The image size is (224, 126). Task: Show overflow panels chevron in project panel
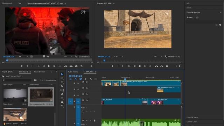(56, 72)
